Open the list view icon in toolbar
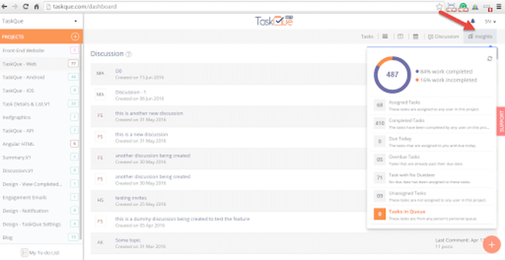The height and width of the screenshot is (260, 505). pos(384,37)
